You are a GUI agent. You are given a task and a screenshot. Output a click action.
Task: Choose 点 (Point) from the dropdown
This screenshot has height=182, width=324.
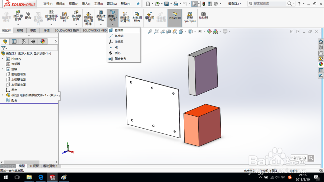(x=124, y=47)
